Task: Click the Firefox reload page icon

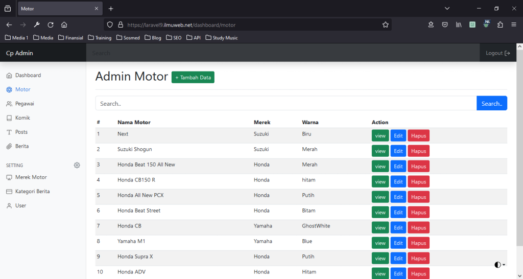Action: click(x=51, y=25)
